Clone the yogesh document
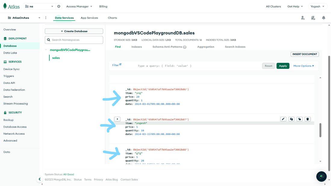This screenshot has height=186, width=331. [299, 119]
